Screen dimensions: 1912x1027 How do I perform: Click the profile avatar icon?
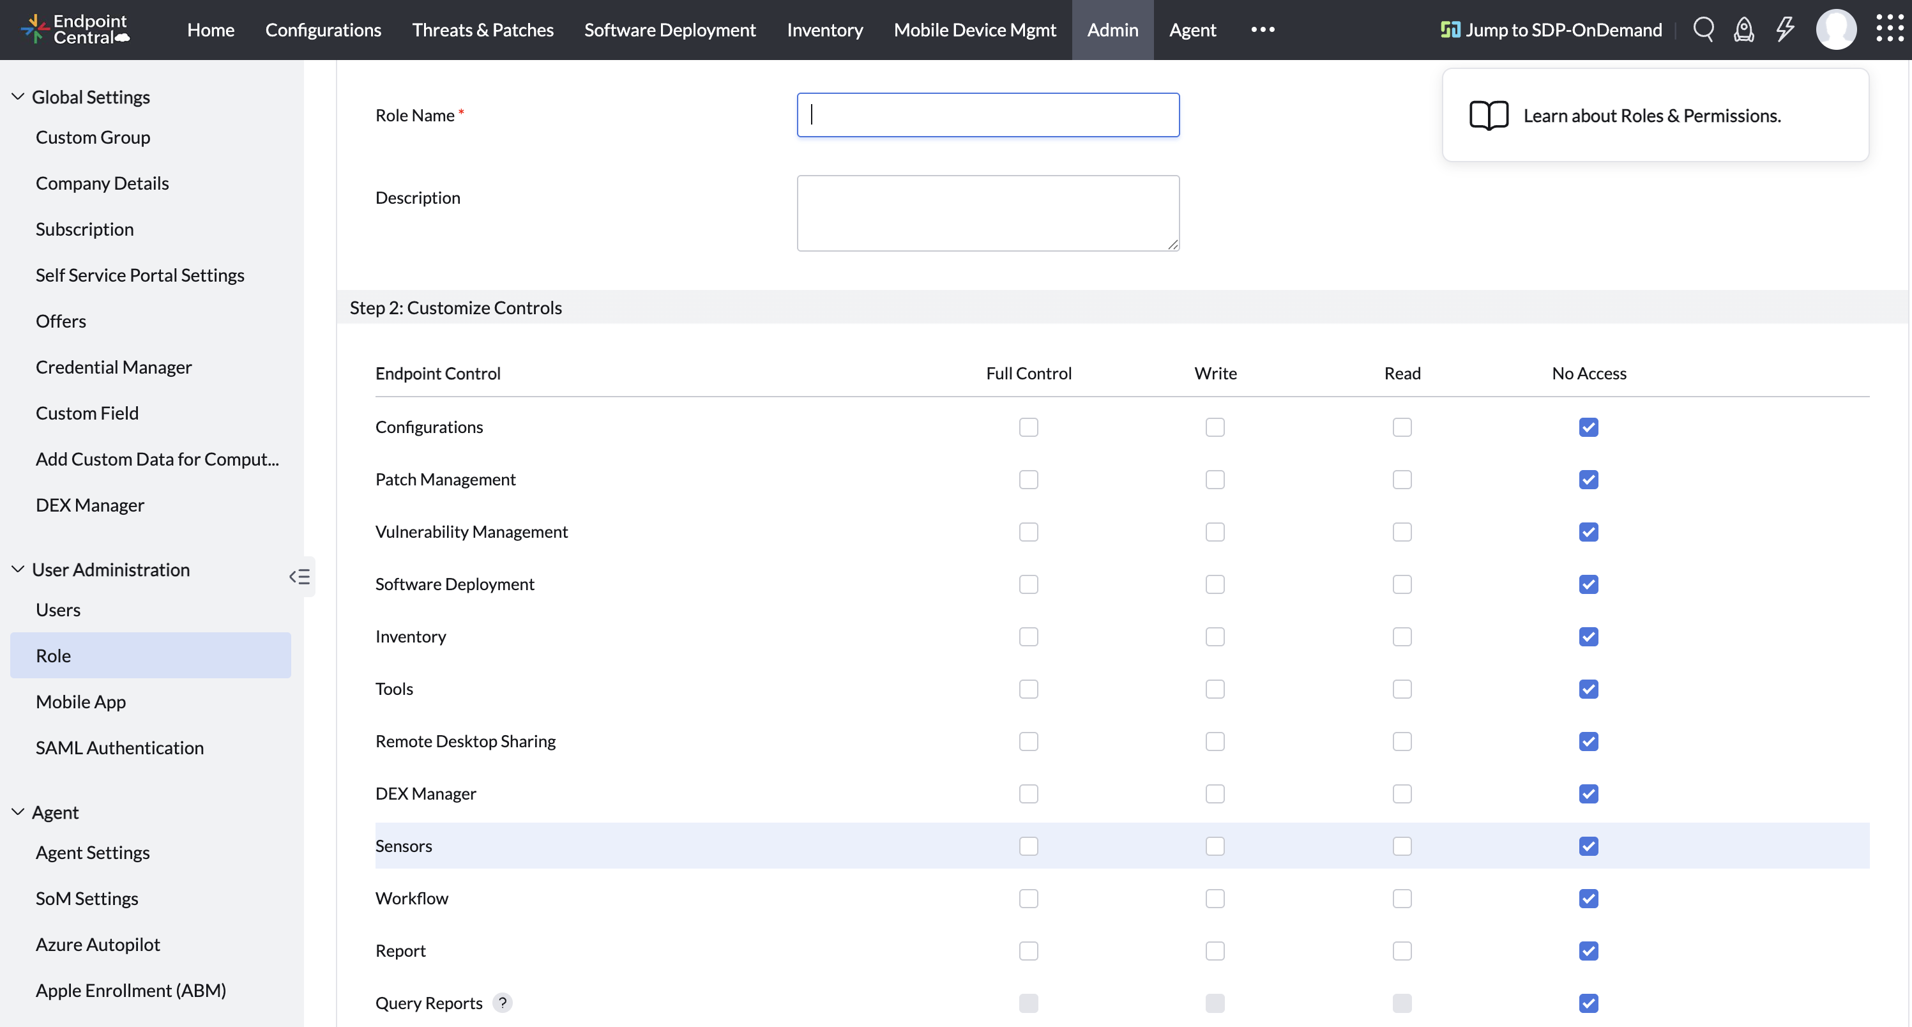point(1836,29)
